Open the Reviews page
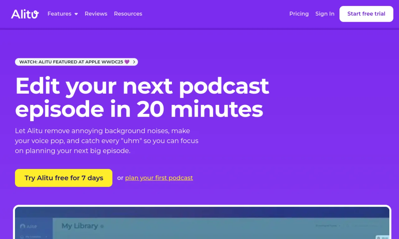399x239 pixels. [96, 14]
